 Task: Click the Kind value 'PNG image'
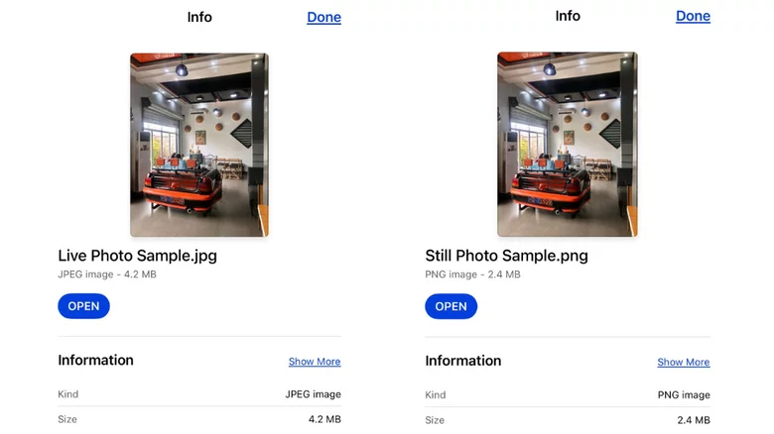pos(683,395)
